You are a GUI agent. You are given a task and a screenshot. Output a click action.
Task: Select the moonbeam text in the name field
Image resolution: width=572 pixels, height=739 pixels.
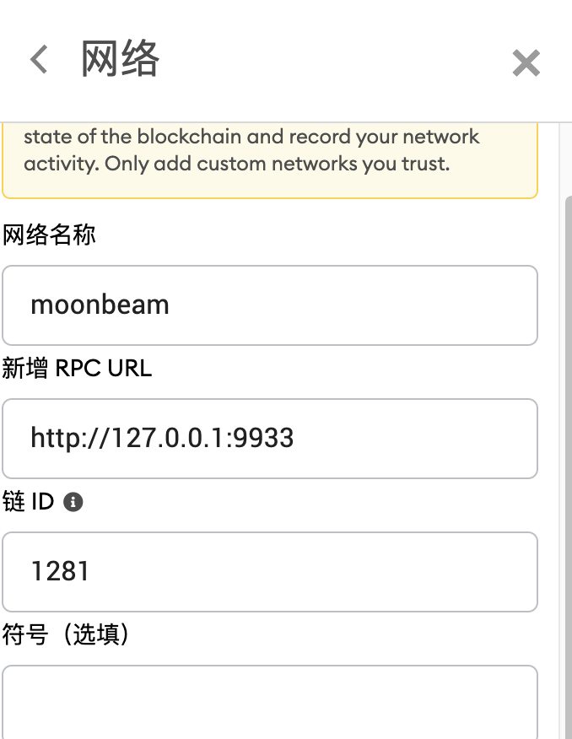point(100,305)
